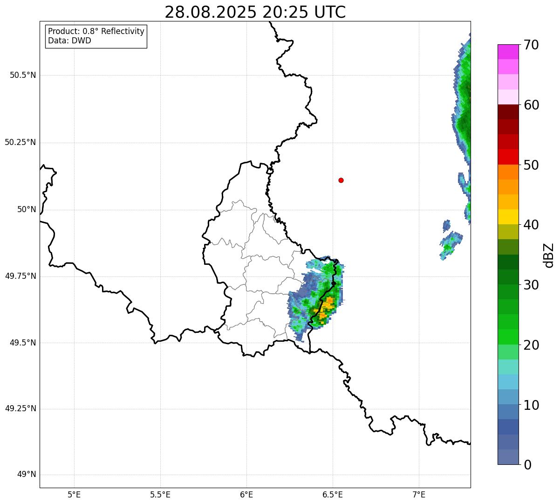This screenshot has height=504, width=560.
Task: Click the 5.5°E longitude tick label
Action: 160,495
